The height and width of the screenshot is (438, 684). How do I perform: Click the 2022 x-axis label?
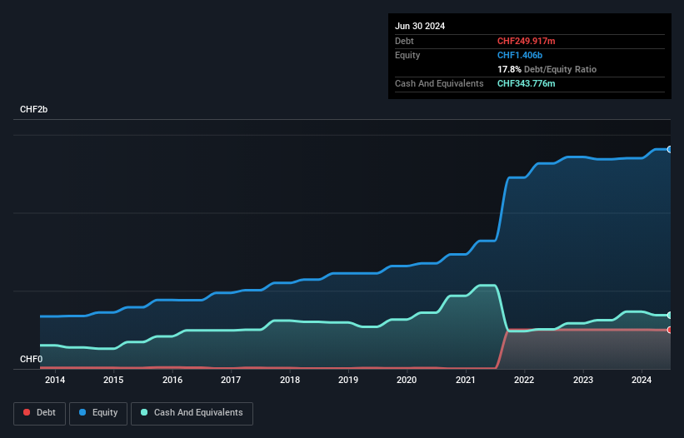[x=524, y=380]
